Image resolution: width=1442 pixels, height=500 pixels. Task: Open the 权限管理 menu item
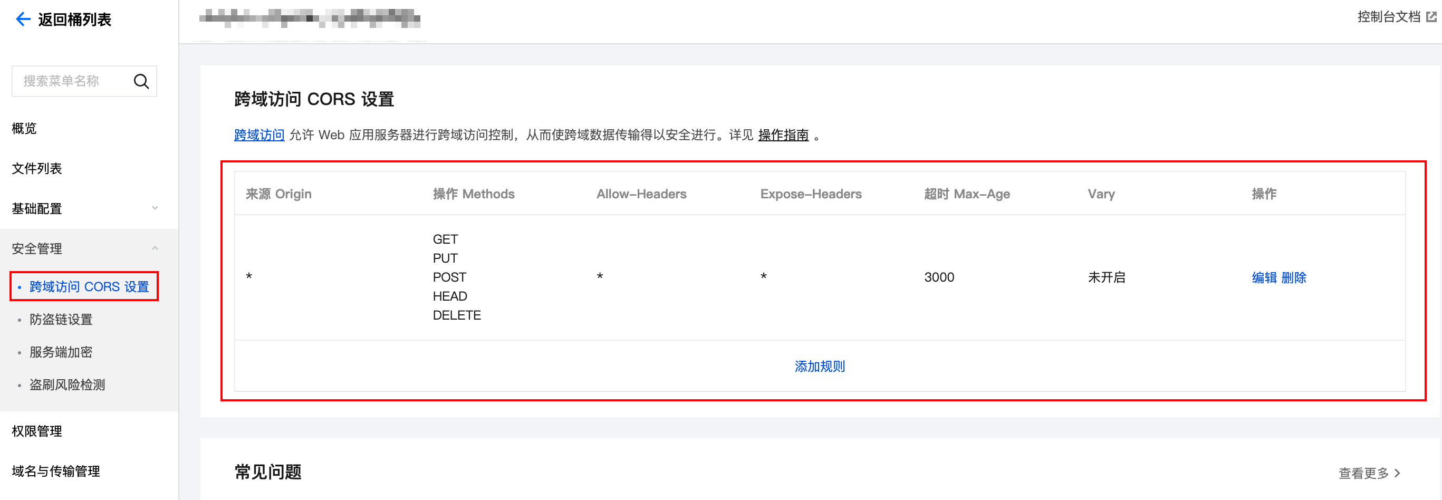37,431
